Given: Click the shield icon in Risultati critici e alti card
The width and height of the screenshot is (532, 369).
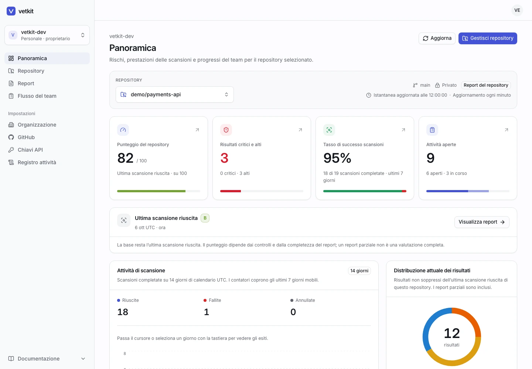Looking at the screenshot, I should point(226,130).
